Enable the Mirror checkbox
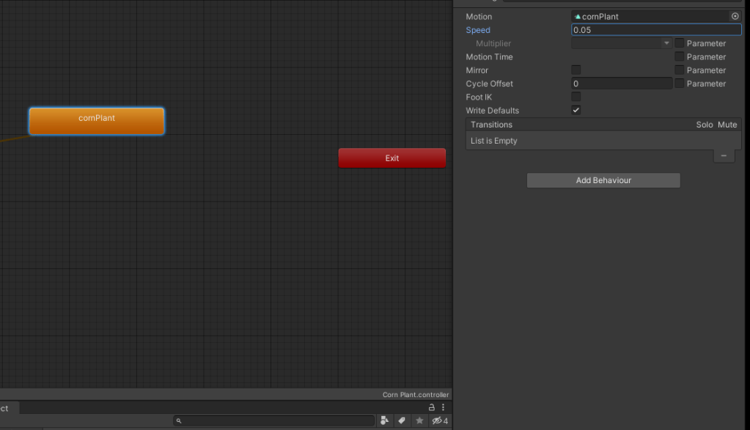The height and width of the screenshot is (430, 750). click(x=576, y=70)
